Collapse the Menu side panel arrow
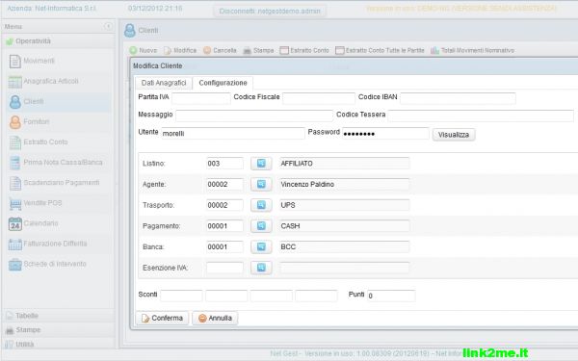The image size is (578, 361). pos(108,26)
